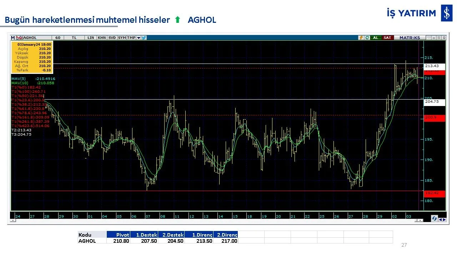Click the resistance value 213.50
Viewport: 457px width, 257px height.
[x=204, y=241]
